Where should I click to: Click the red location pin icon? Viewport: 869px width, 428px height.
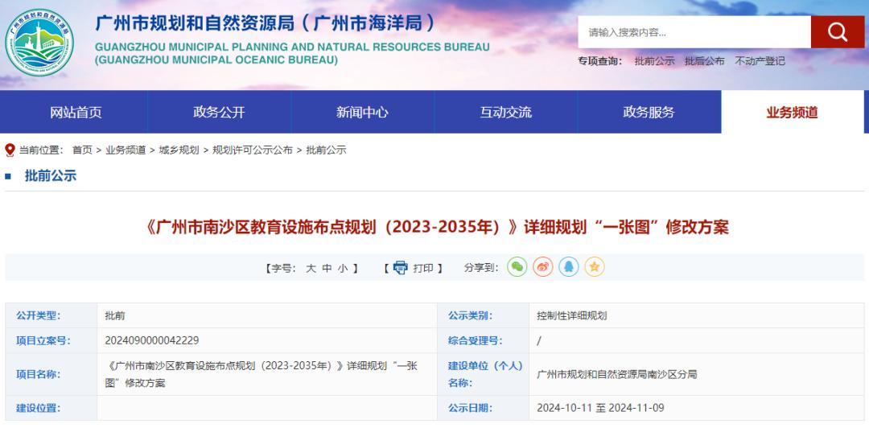click(10, 150)
